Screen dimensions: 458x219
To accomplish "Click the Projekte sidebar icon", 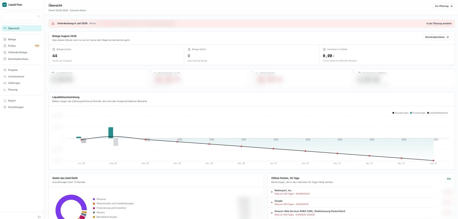I will (5, 70).
